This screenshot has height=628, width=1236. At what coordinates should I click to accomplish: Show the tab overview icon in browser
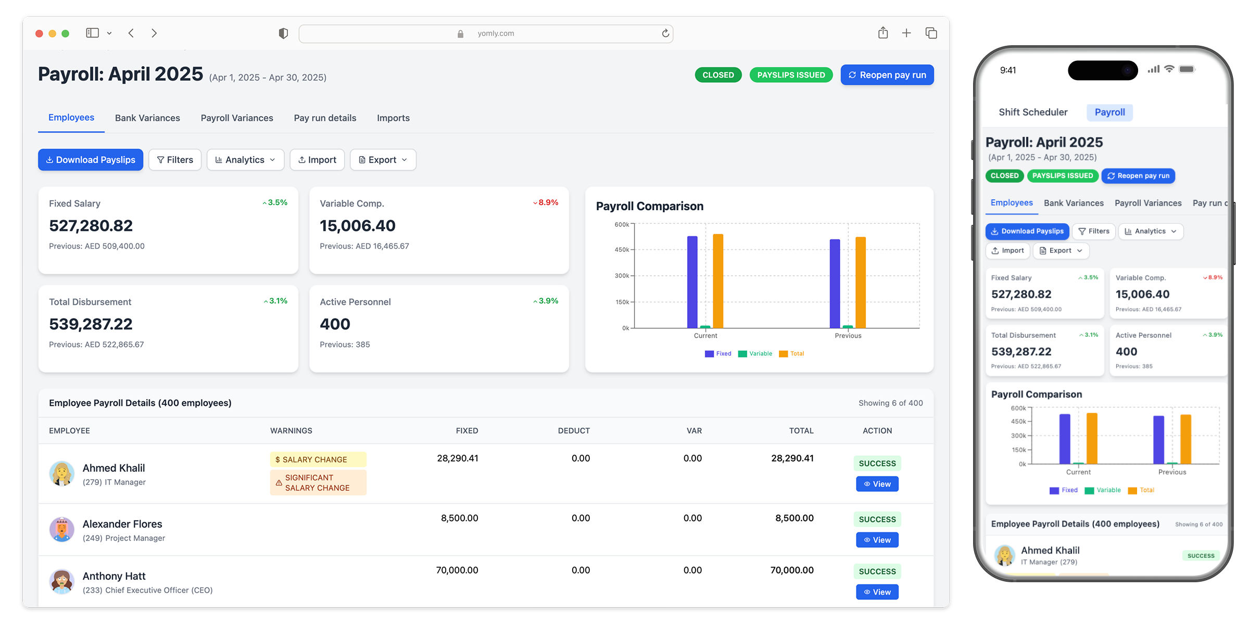coord(931,33)
